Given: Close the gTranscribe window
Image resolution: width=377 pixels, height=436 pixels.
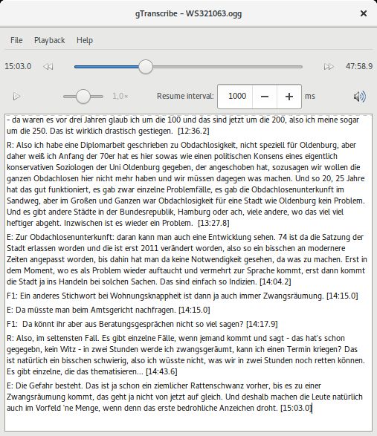Looking at the screenshot, I should point(364,13).
